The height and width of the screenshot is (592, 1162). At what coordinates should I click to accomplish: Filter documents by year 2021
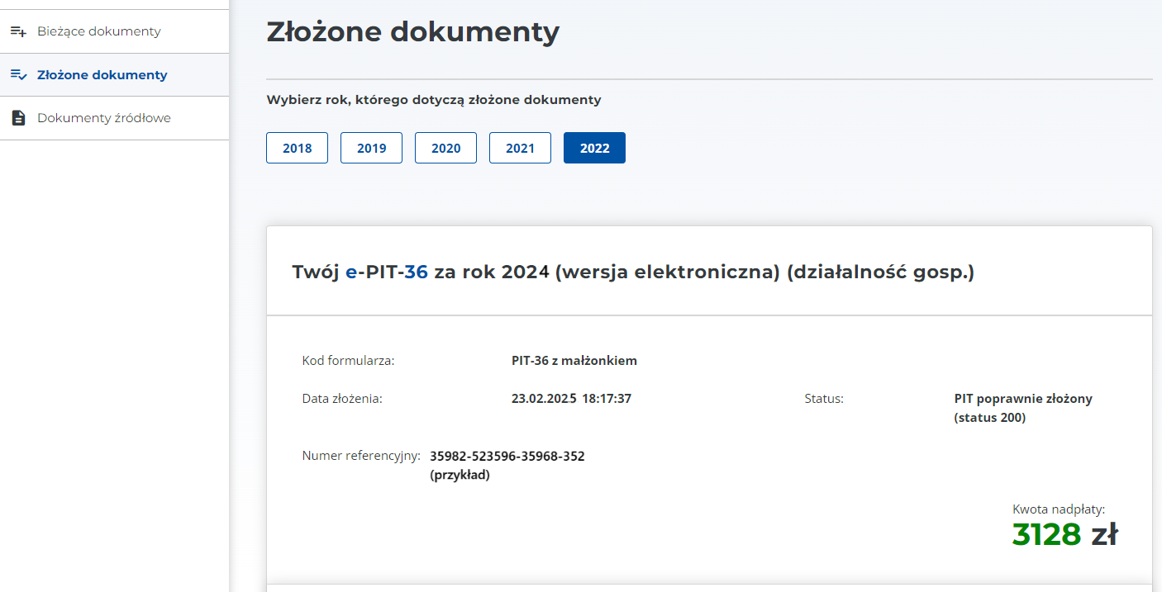tap(520, 147)
